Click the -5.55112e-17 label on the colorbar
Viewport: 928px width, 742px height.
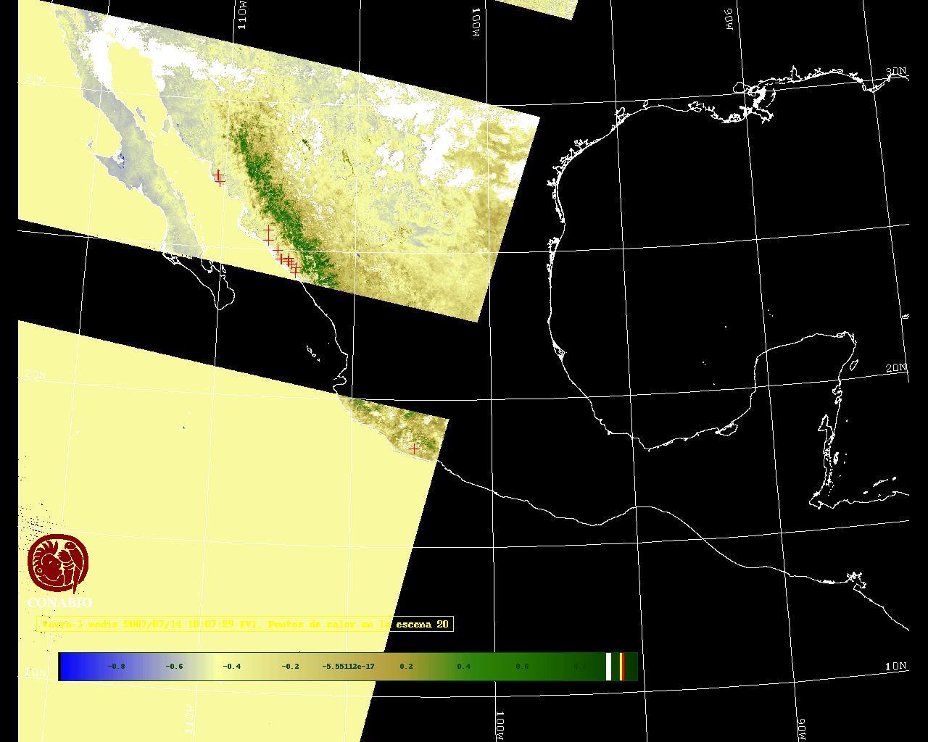pos(348,667)
